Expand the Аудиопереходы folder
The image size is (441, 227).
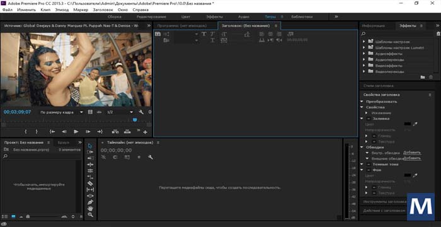[x=364, y=60]
